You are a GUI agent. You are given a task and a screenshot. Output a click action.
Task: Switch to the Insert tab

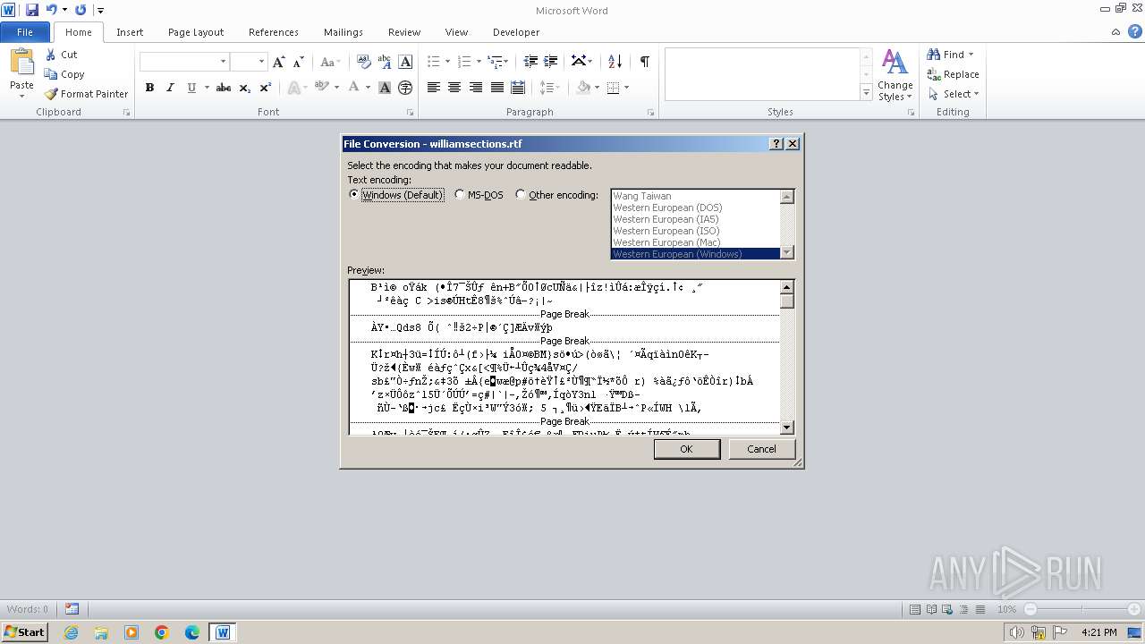tap(130, 32)
